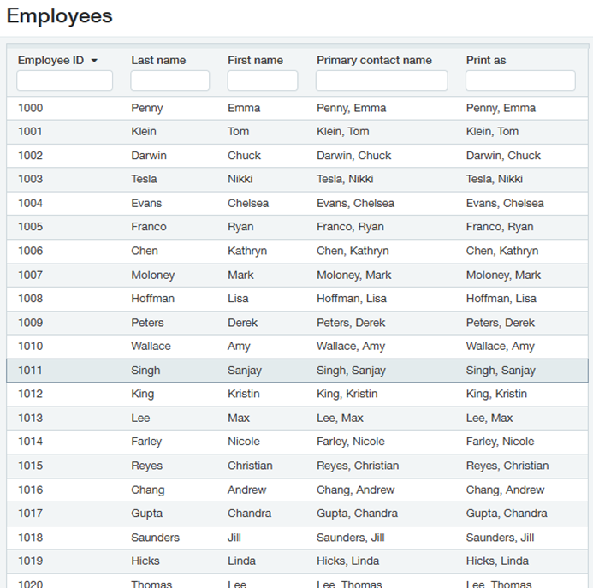Select employee ID 1009
593x588 pixels.
point(31,323)
